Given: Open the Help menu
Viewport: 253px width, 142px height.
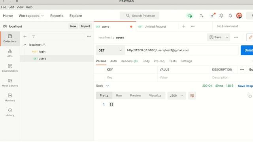Looking at the screenshot, I should 29,7.
